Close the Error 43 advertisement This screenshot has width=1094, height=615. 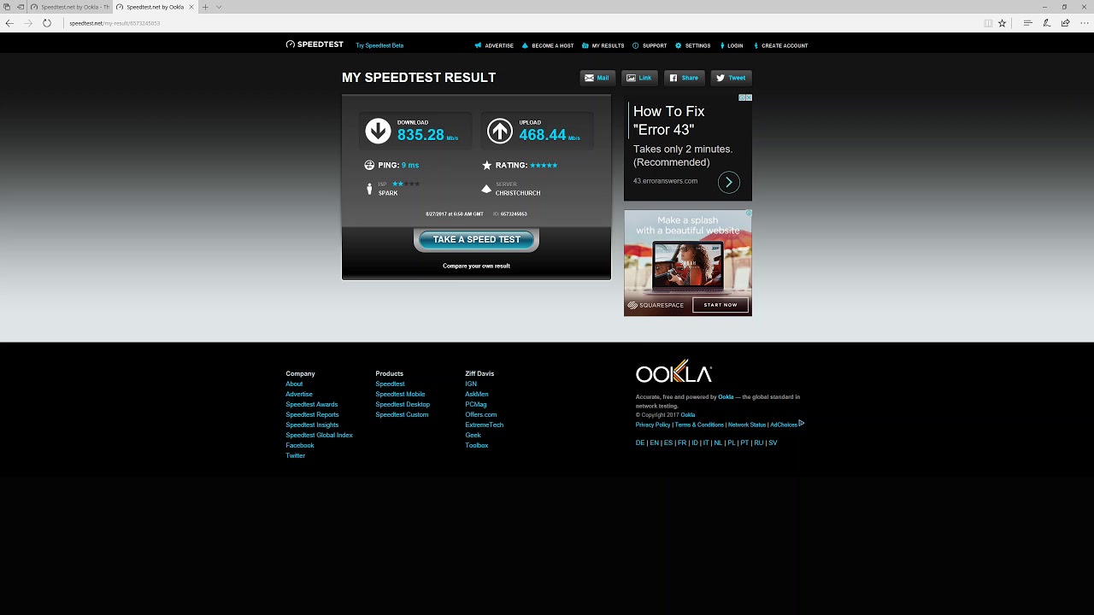749,97
